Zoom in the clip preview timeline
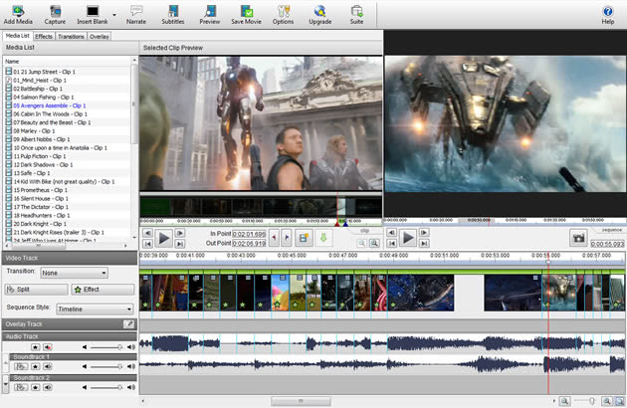The height and width of the screenshot is (408, 627). click(x=374, y=243)
